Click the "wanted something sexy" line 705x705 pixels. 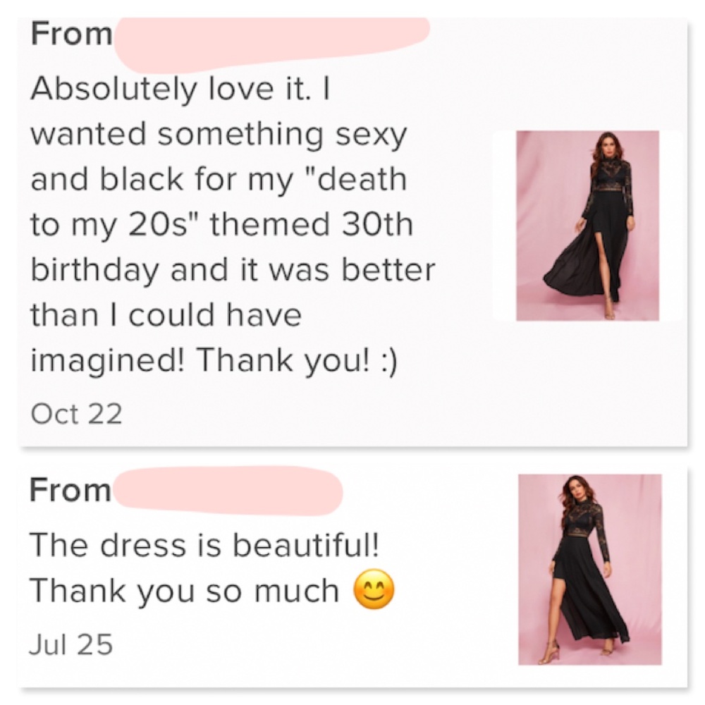[x=219, y=134]
